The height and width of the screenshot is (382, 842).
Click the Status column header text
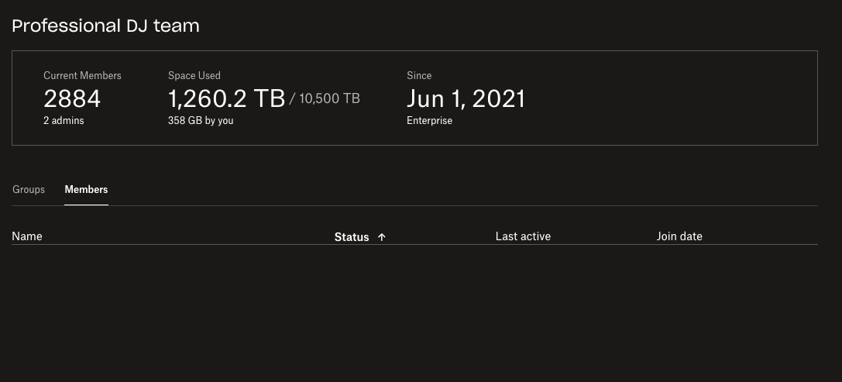click(352, 237)
